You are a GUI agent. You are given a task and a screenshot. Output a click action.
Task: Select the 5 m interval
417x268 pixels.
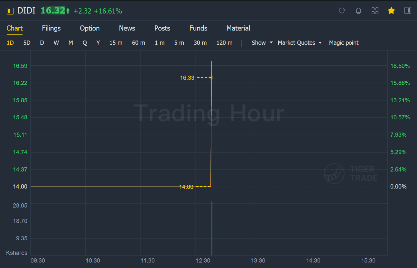[x=179, y=43]
